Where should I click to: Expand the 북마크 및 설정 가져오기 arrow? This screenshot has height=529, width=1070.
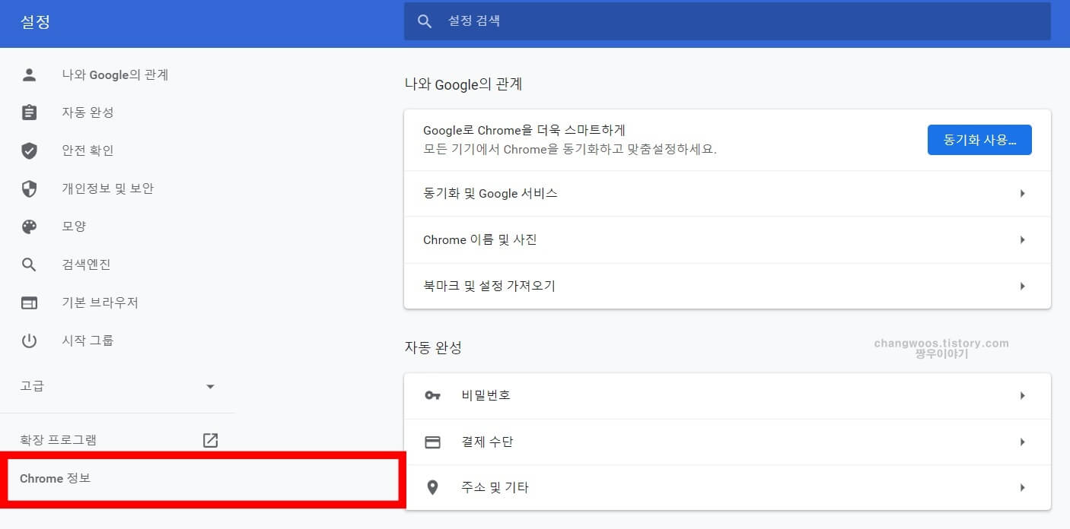tap(1023, 287)
